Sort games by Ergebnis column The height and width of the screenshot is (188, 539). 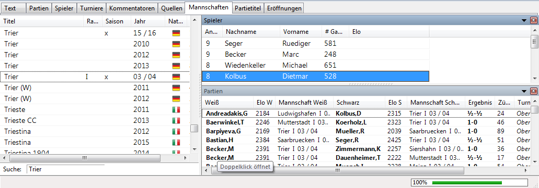pos(480,103)
